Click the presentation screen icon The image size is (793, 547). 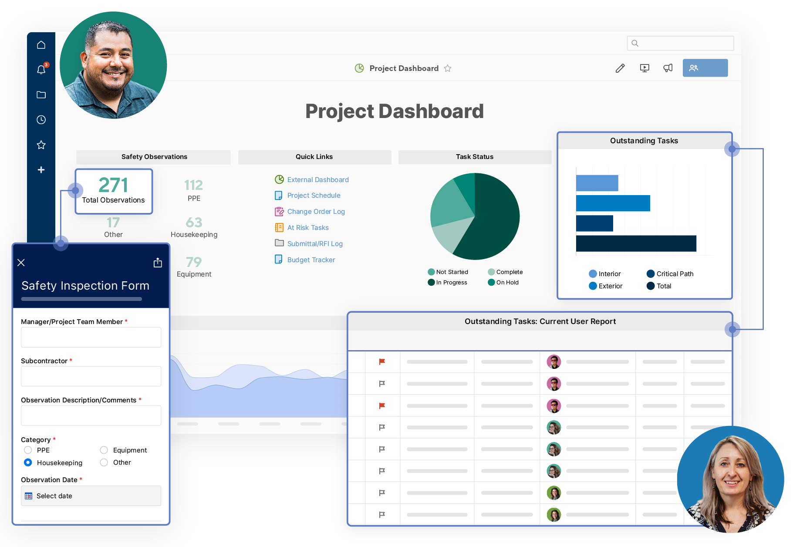[x=645, y=68]
